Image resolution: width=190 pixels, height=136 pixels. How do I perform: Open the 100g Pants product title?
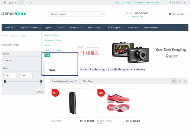(56, 121)
